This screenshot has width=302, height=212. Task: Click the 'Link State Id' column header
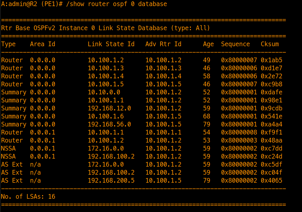point(111,44)
